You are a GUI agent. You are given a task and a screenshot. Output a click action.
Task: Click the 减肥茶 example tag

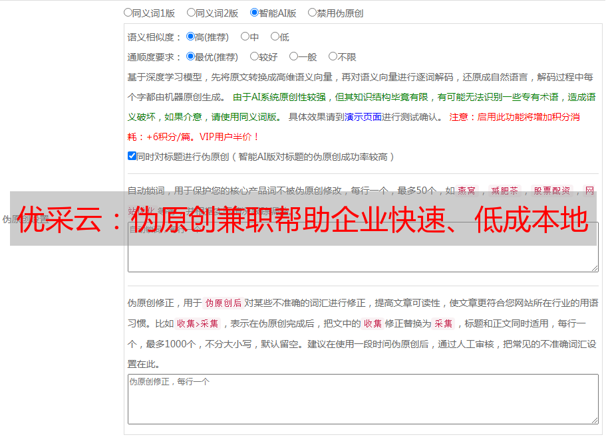504,191
